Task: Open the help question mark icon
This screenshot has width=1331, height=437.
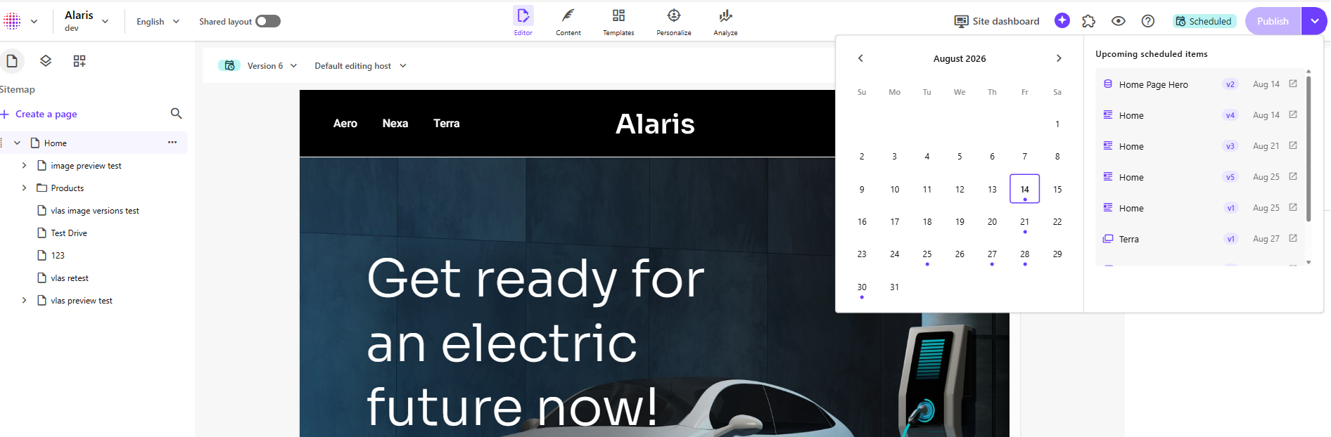Action: tap(1148, 21)
